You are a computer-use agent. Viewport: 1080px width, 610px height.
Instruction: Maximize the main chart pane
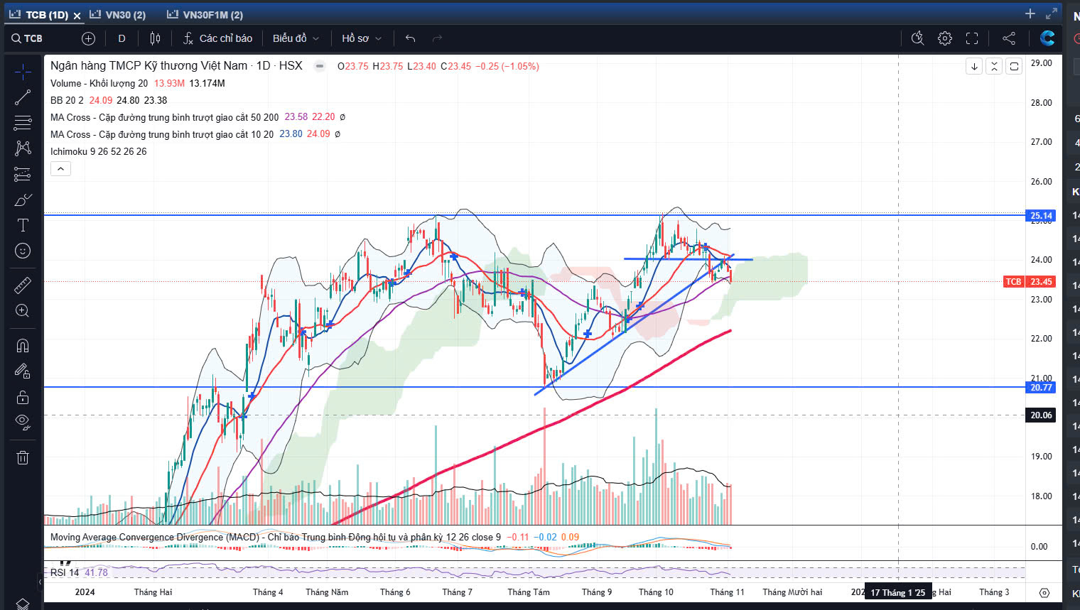(1014, 66)
